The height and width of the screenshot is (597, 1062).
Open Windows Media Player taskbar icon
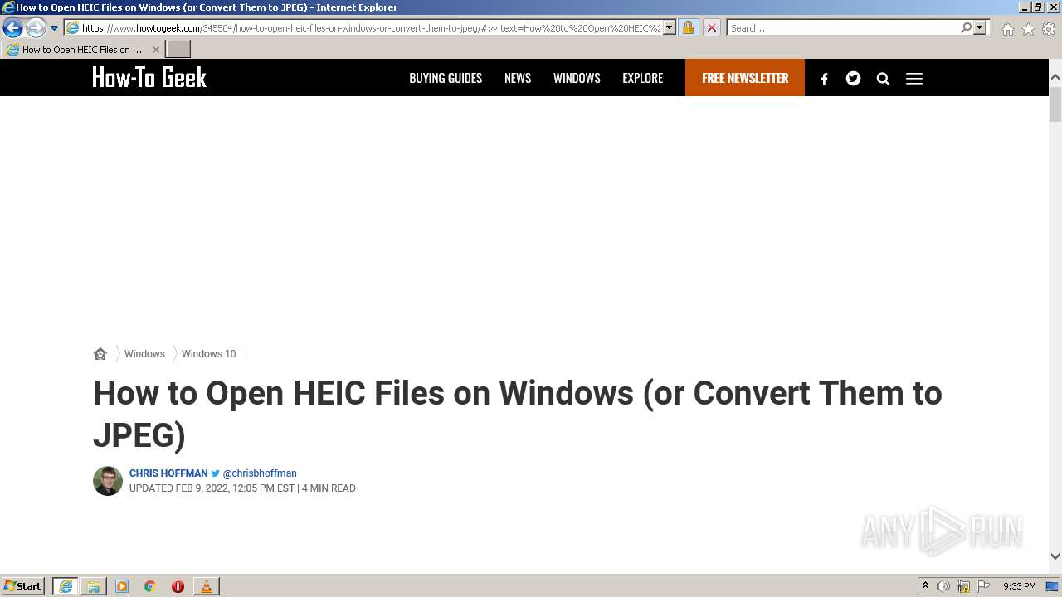tap(122, 586)
